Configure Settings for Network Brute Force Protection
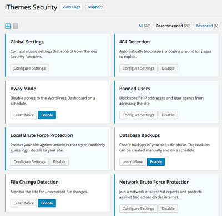Image resolution: width=222 pixels, height=216 pixels. (138, 209)
